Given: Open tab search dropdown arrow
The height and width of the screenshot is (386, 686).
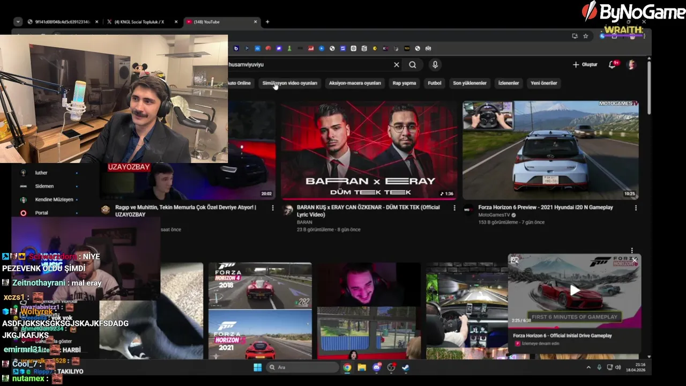Looking at the screenshot, I should coord(18,22).
